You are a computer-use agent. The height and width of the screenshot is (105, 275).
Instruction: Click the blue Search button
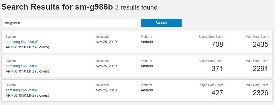[x=161, y=23]
